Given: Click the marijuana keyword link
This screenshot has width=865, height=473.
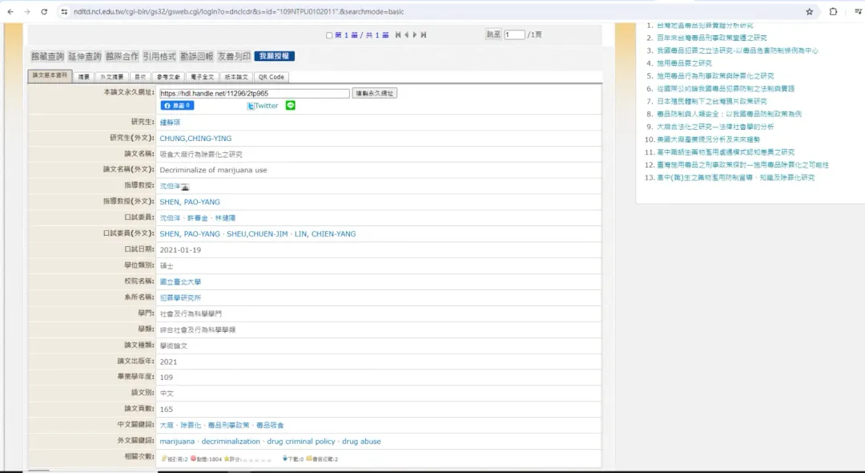Looking at the screenshot, I should [177, 442].
